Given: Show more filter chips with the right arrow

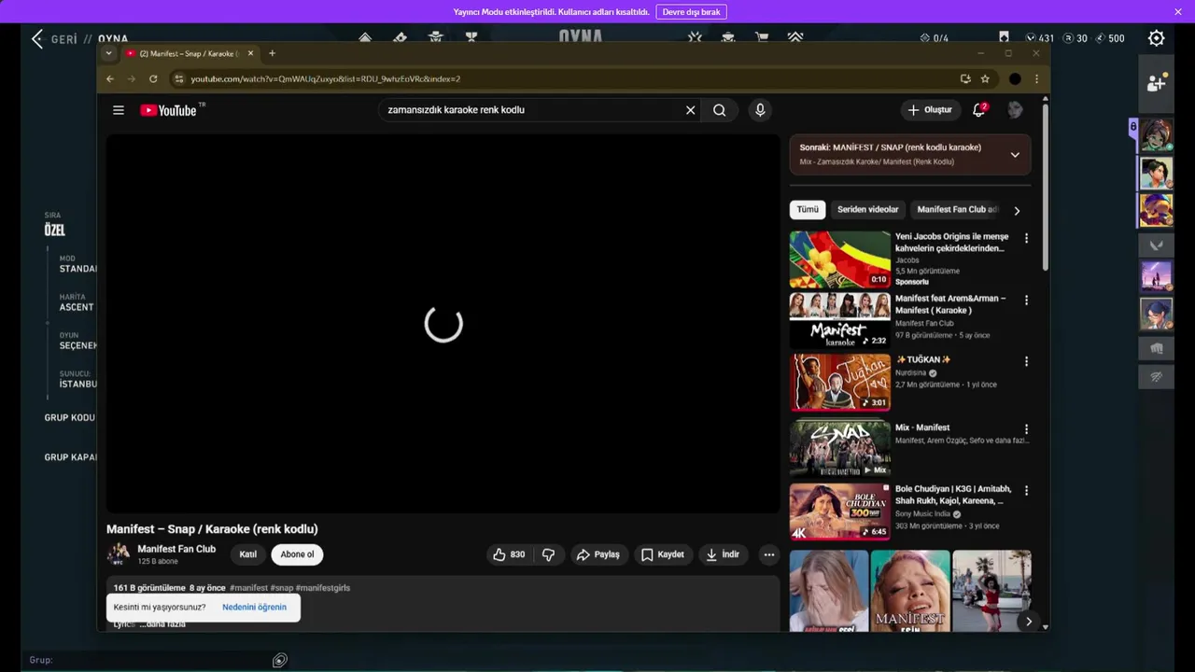Looking at the screenshot, I should pyautogui.click(x=1017, y=210).
